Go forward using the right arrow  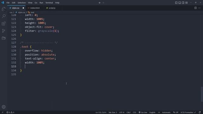pyautogui.click(x=103, y=3)
